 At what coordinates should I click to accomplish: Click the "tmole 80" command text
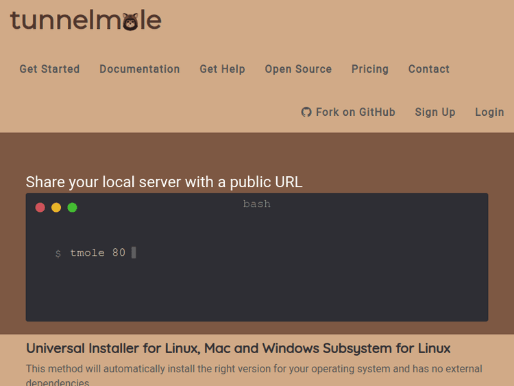pyautogui.click(x=98, y=253)
